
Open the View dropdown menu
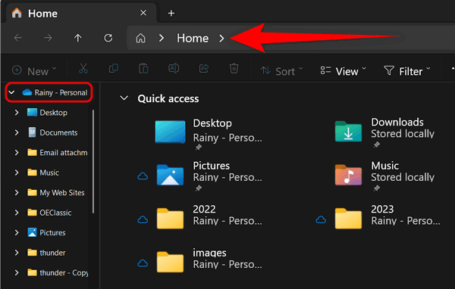click(343, 71)
